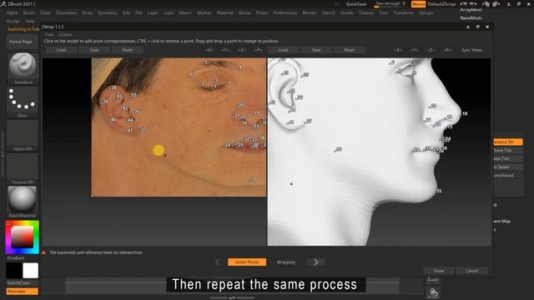
Task: Open the Brush menu
Action: click(x=29, y=13)
